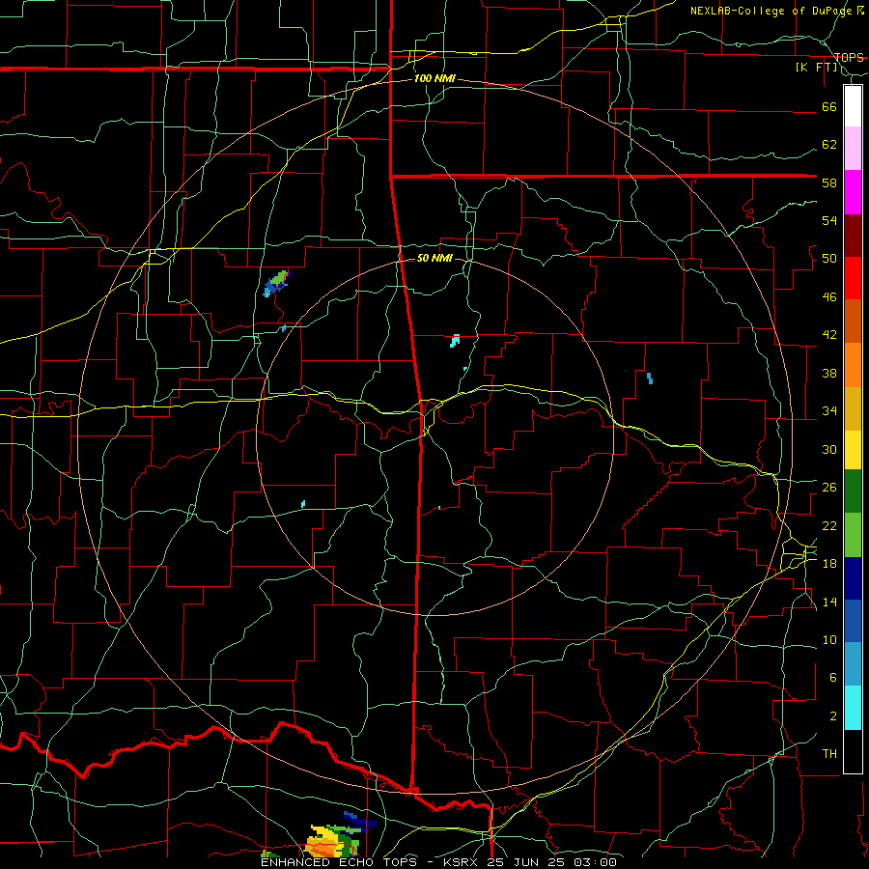Click the cyan echo north of radar center
Screen dimensions: 869x869
point(455,340)
